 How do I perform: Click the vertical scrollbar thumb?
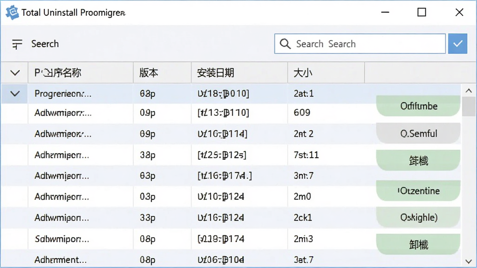pyautogui.click(x=469, y=107)
